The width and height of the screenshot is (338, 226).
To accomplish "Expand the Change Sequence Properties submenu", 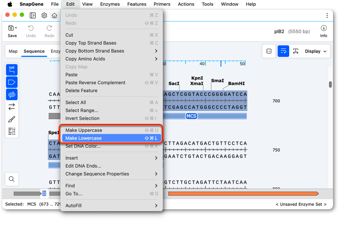I will (x=112, y=174).
